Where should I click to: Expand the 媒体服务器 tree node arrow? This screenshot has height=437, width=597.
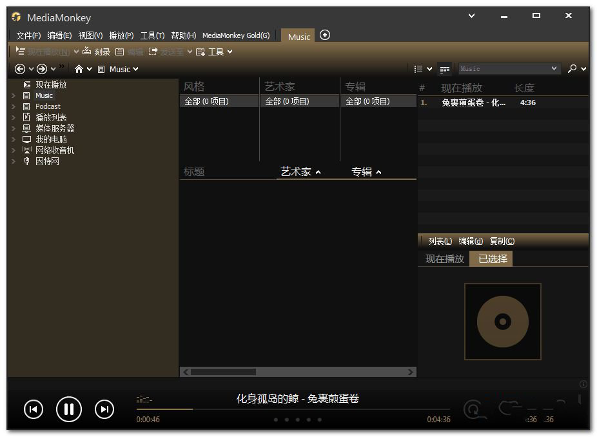point(14,129)
